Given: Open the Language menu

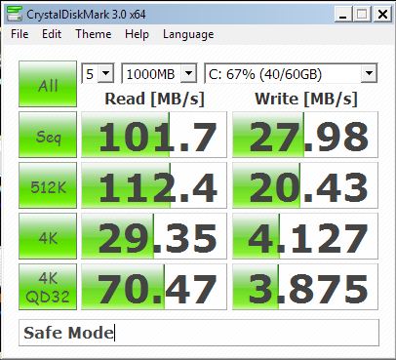Looking at the screenshot, I should point(188,34).
